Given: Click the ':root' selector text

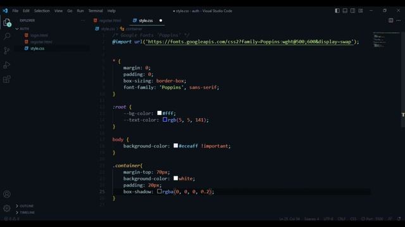Looking at the screenshot, I should click(x=120, y=107).
